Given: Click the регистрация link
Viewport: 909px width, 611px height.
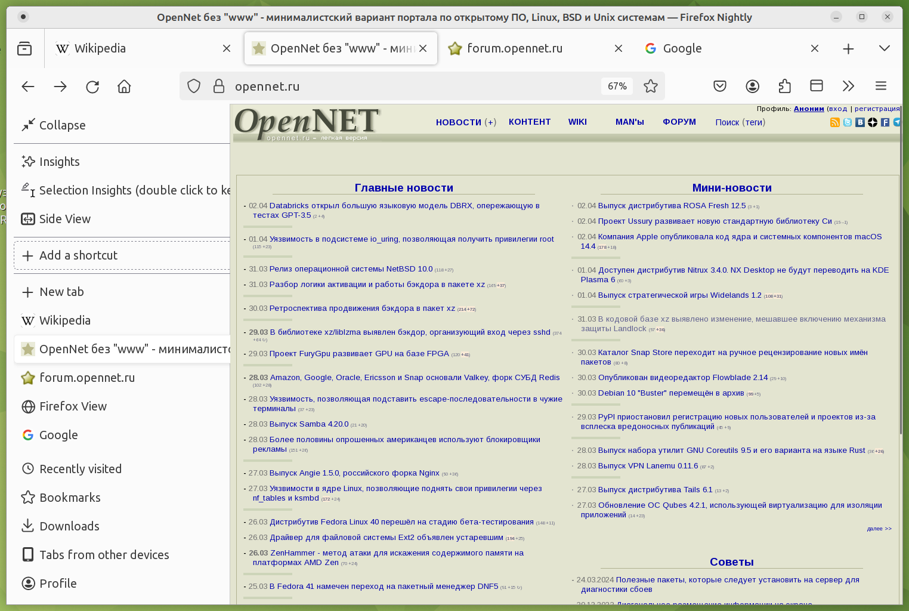Looking at the screenshot, I should click(877, 109).
